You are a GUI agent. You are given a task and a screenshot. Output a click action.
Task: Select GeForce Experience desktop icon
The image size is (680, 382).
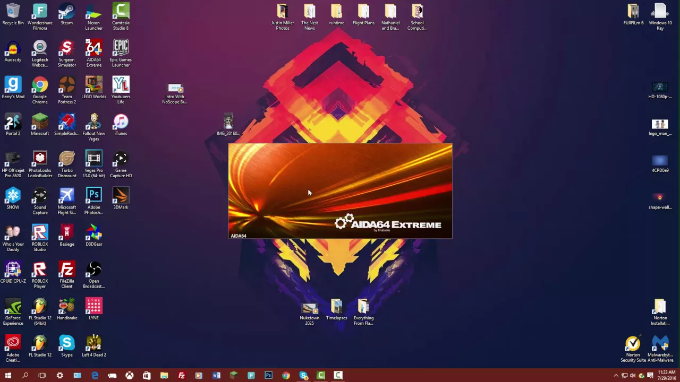13,312
